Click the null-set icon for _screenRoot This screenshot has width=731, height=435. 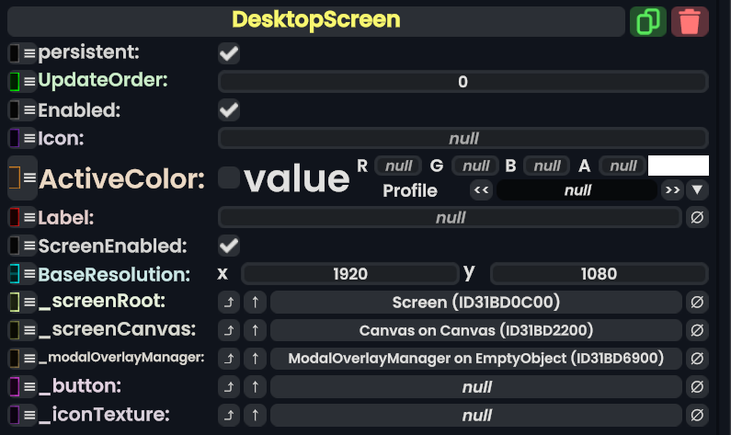coord(698,303)
